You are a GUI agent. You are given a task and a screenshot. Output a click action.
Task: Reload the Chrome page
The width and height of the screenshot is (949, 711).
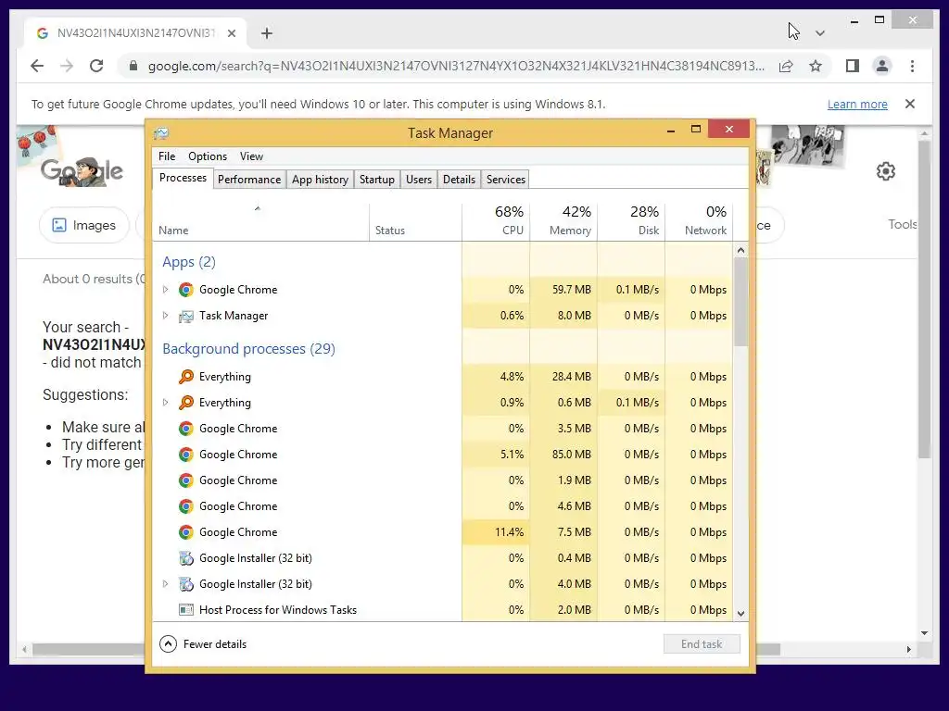click(96, 66)
